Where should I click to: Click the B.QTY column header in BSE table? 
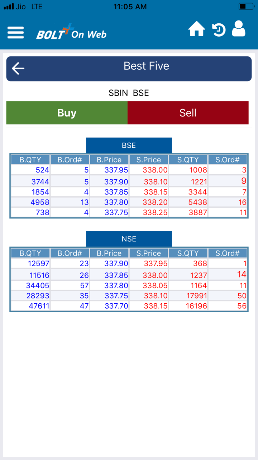pyautogui.click(x=30, y=160)
